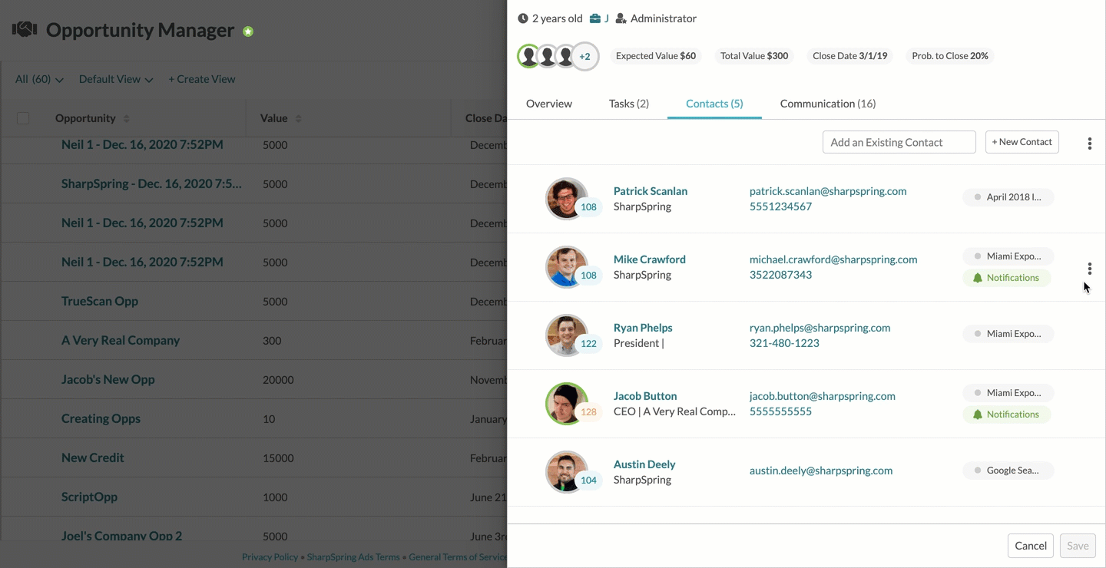Click the April 2018 campaign tag

[x=1008, y=197]
